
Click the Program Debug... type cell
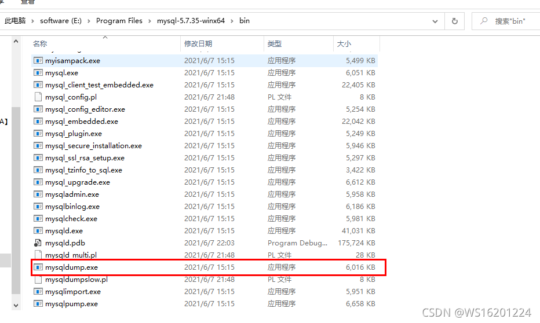point(298,243)
